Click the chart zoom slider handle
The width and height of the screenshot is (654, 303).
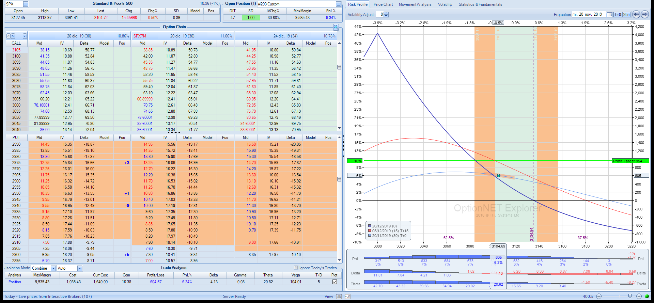tap(630, 296)
